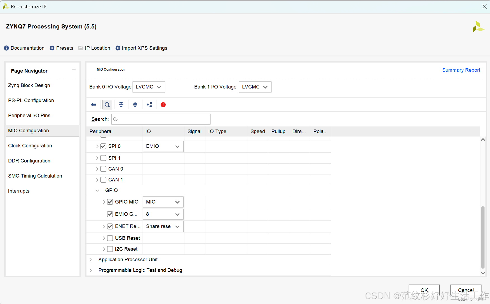Click the back arrow toolbar icon
The image size is (490, 304).
[93, 105]
